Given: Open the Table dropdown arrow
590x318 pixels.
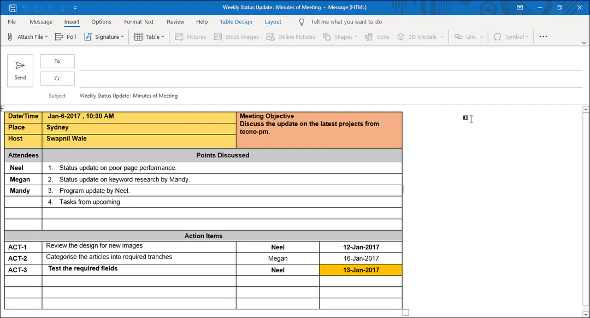Looking at the screenshot, I should tap(163, 37).
